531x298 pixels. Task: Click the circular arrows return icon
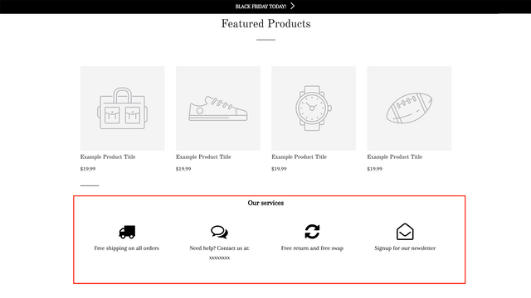pyautogui.click(x=312, y=232)
